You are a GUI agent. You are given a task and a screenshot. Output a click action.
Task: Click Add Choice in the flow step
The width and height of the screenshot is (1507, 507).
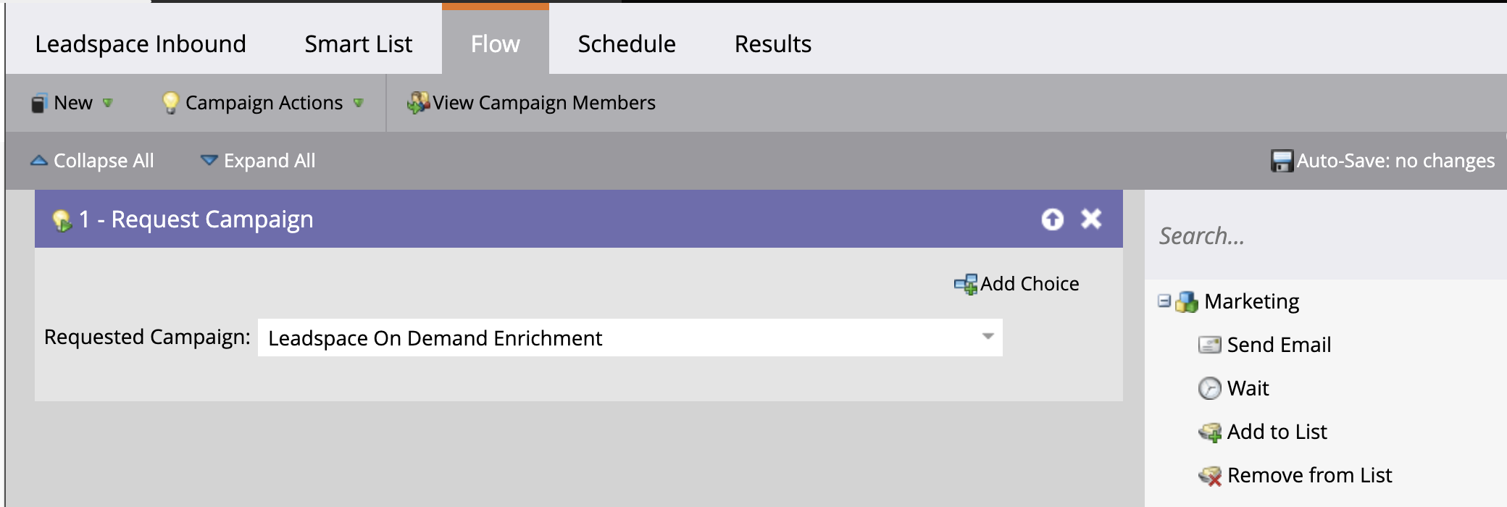(x=1017, y=284)
